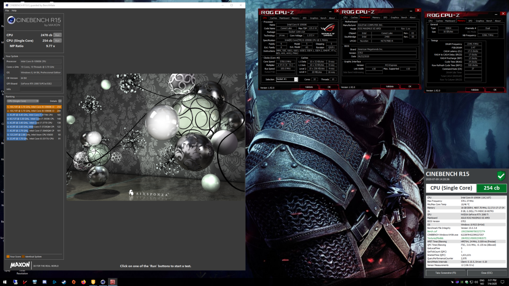Toggle the ranking Details button
This screenshot has height=286, width=509.
click(60, 101)
